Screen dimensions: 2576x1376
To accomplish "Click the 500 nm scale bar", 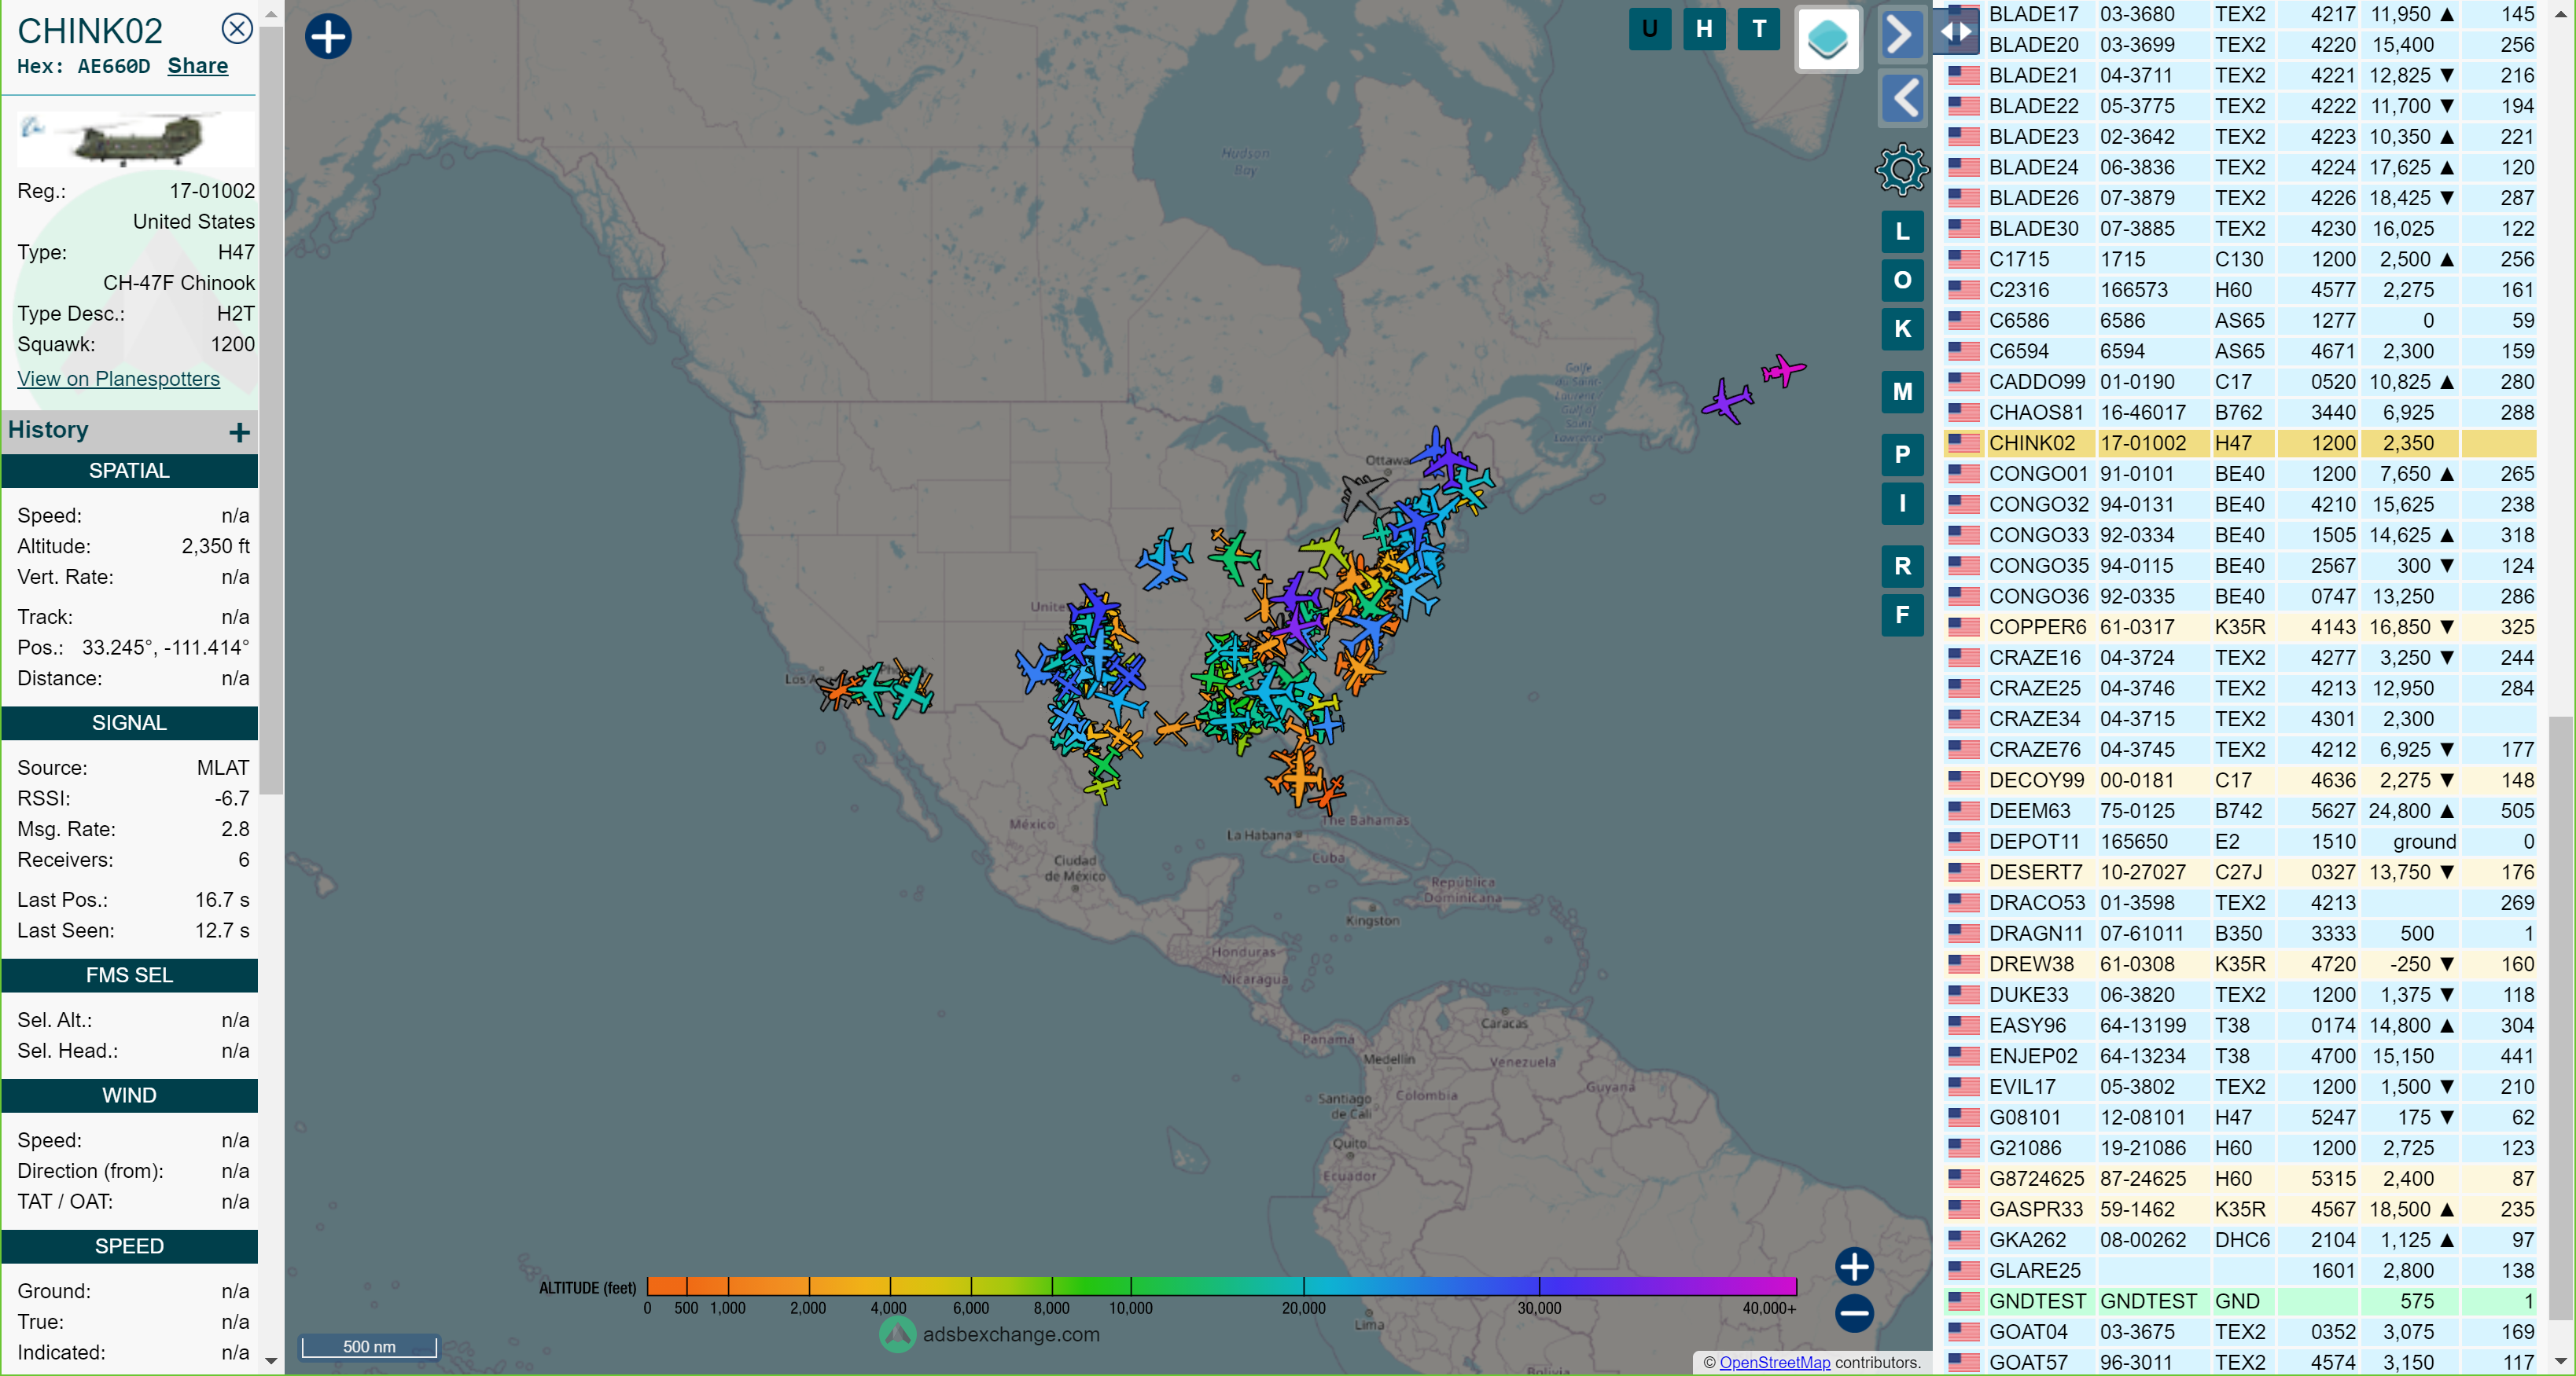I will [369, 1346].
